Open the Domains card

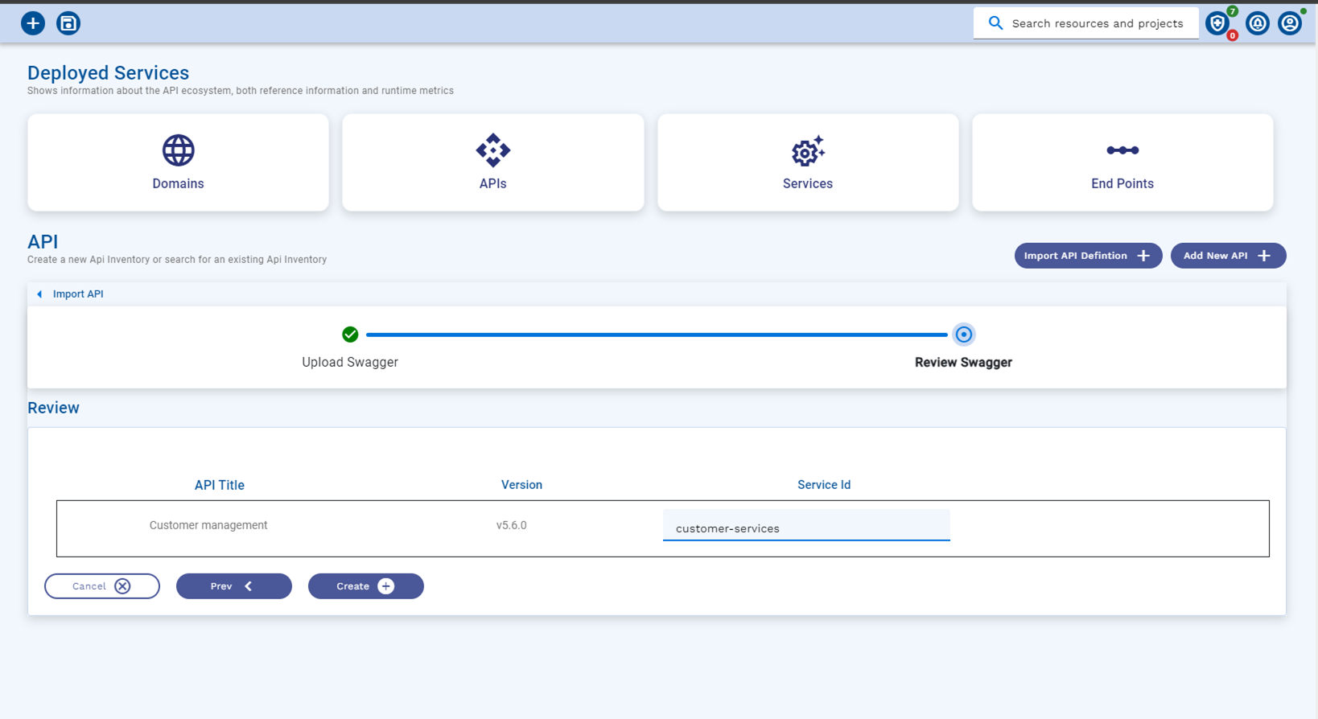click(178, 162)
